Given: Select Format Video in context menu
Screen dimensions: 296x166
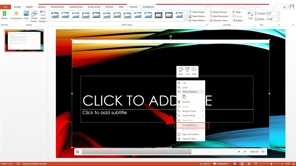Looking at the screenshot, I should pos(189,139).
